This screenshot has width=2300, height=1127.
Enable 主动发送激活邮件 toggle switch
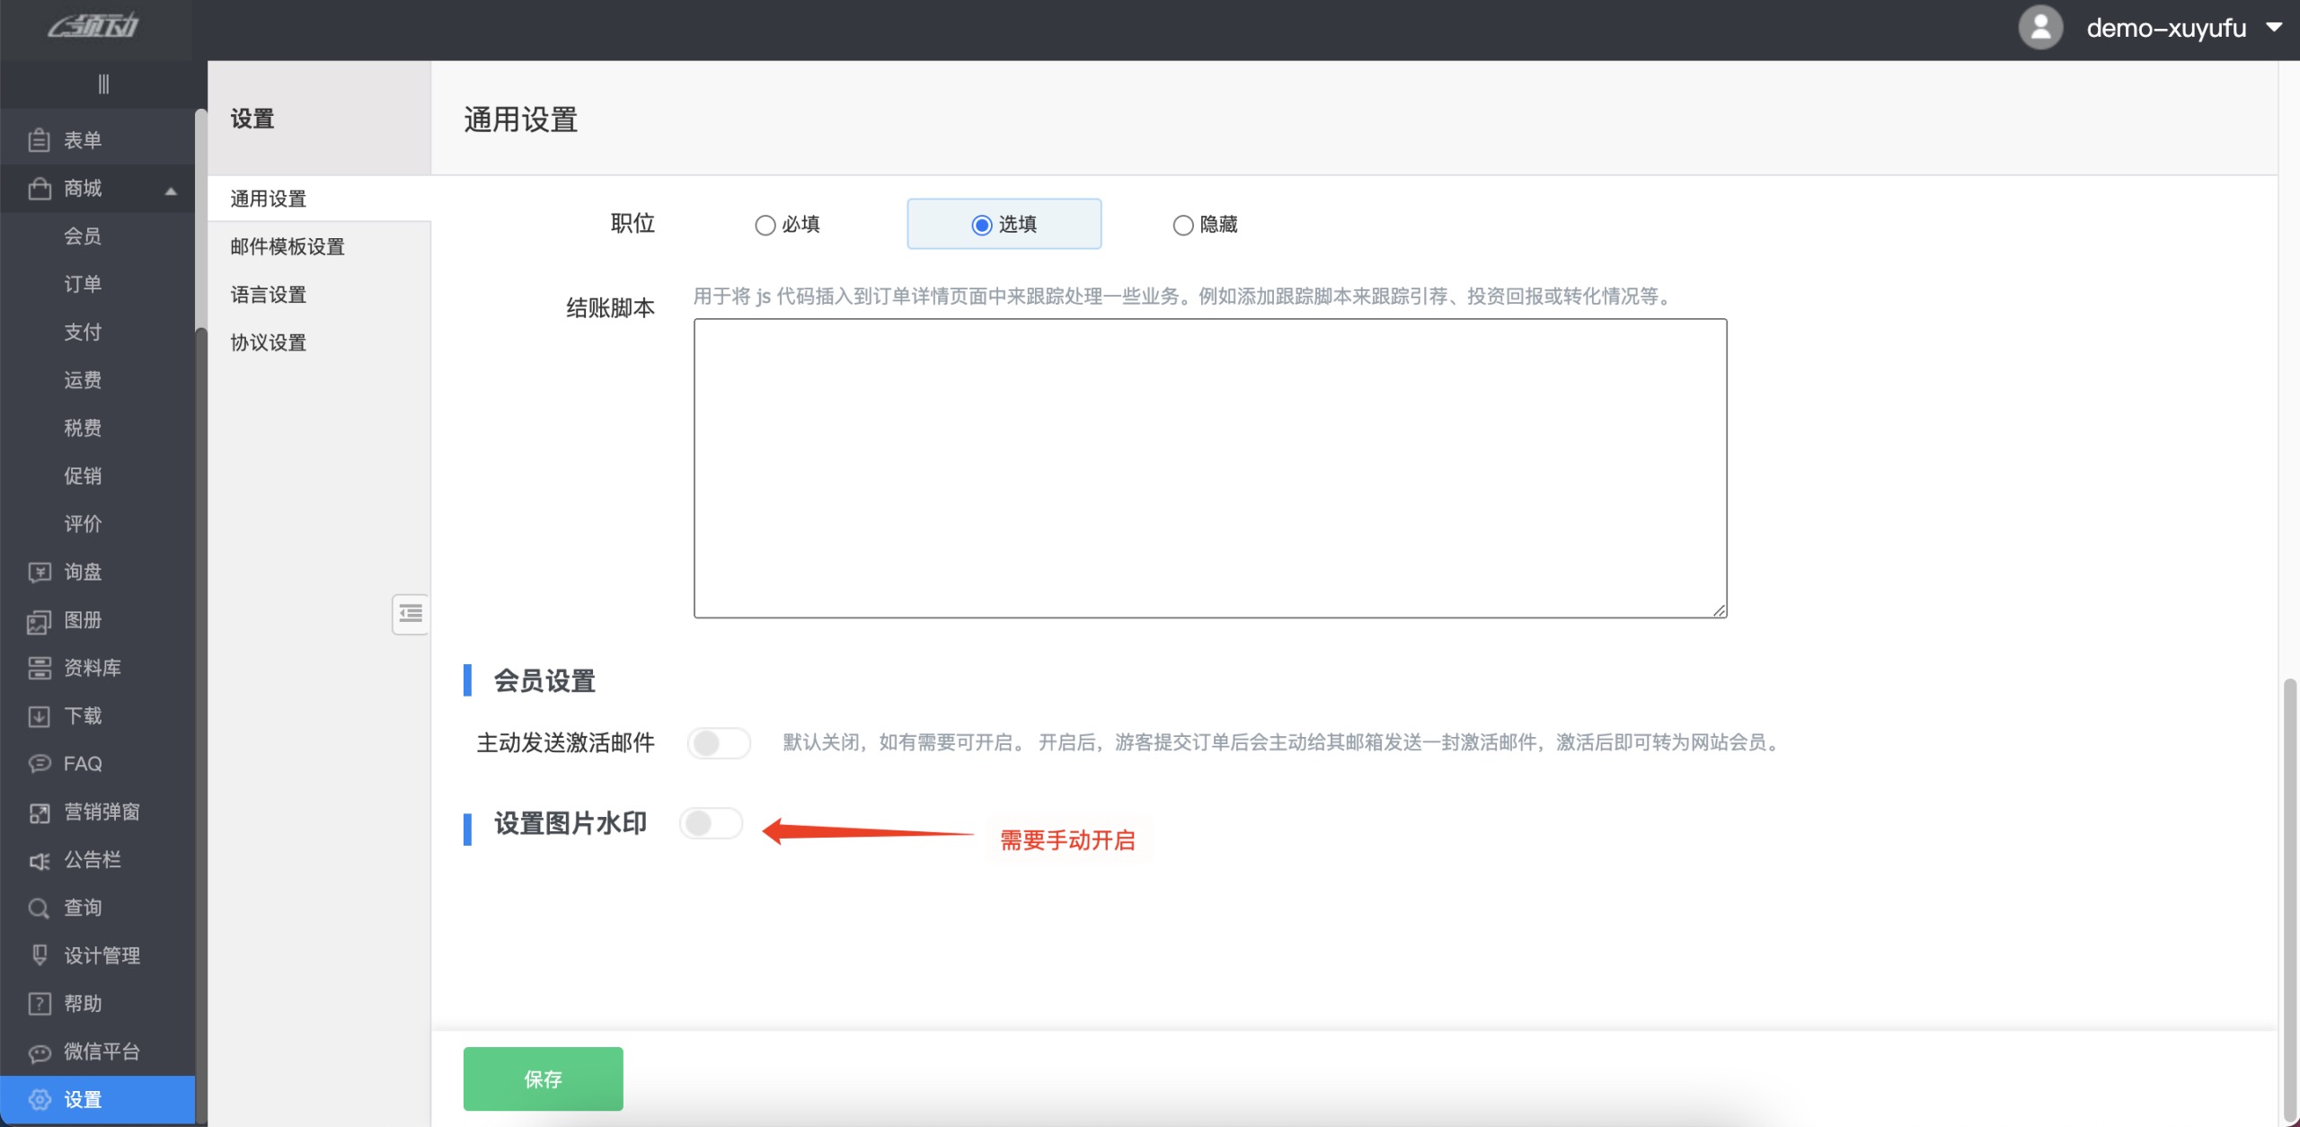719,743
